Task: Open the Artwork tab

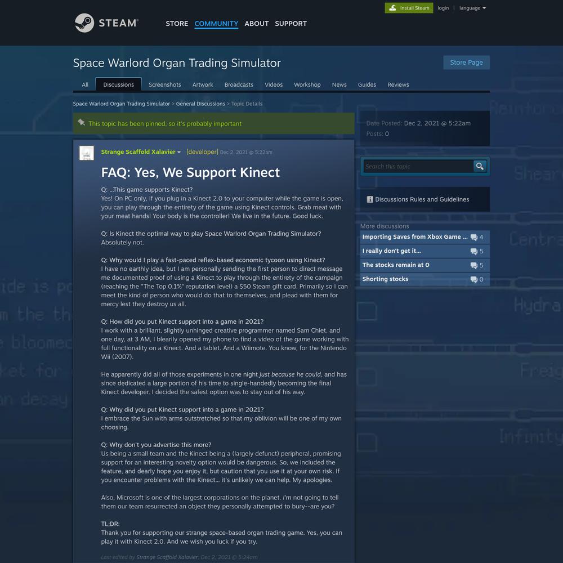Action: 203,85
